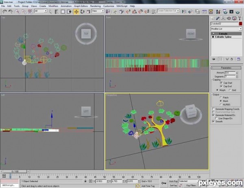The image size is (244, 188).
Task: Click the Segments spinner arrows
Action: (x=237, y=76)
